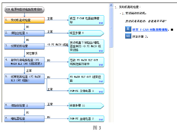
Task: Select step 2 保险丝检查 1 box
Action: pos(24,33)
